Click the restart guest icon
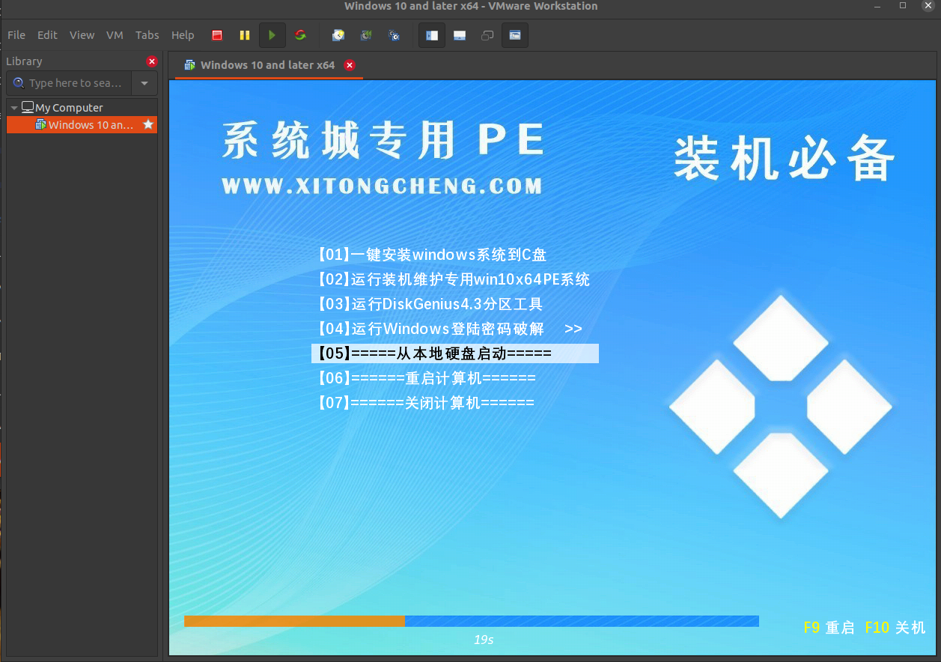The image size is (941, 662). [300, 35]
